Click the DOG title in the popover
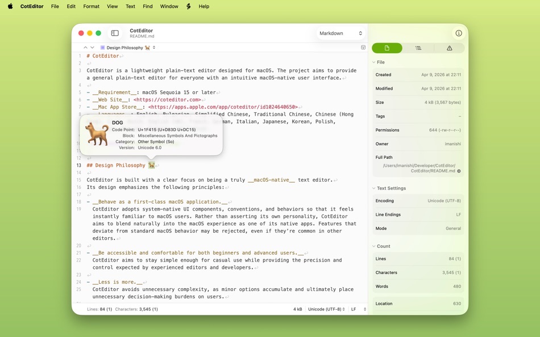The height and width of the screenshot is (337, 540). [x=118, y=123]
